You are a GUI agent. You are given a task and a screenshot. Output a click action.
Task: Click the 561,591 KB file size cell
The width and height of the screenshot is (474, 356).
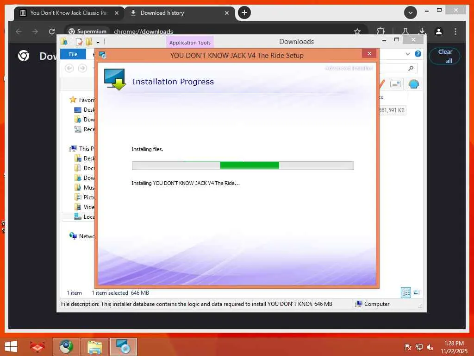[392, 110]
